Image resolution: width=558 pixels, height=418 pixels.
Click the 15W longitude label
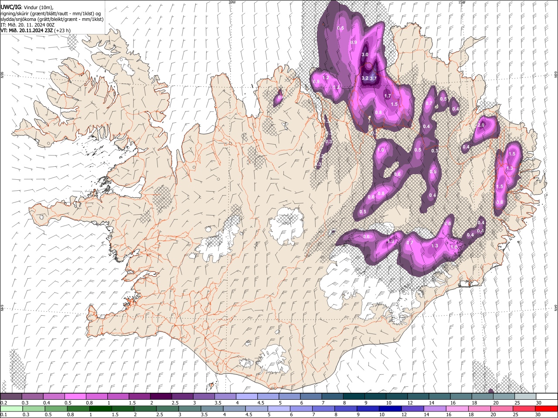[462, 2]
